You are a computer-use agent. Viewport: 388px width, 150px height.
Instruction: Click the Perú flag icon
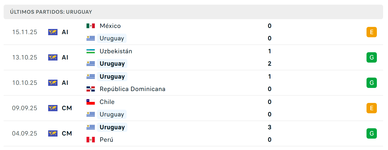click(91, 140)
